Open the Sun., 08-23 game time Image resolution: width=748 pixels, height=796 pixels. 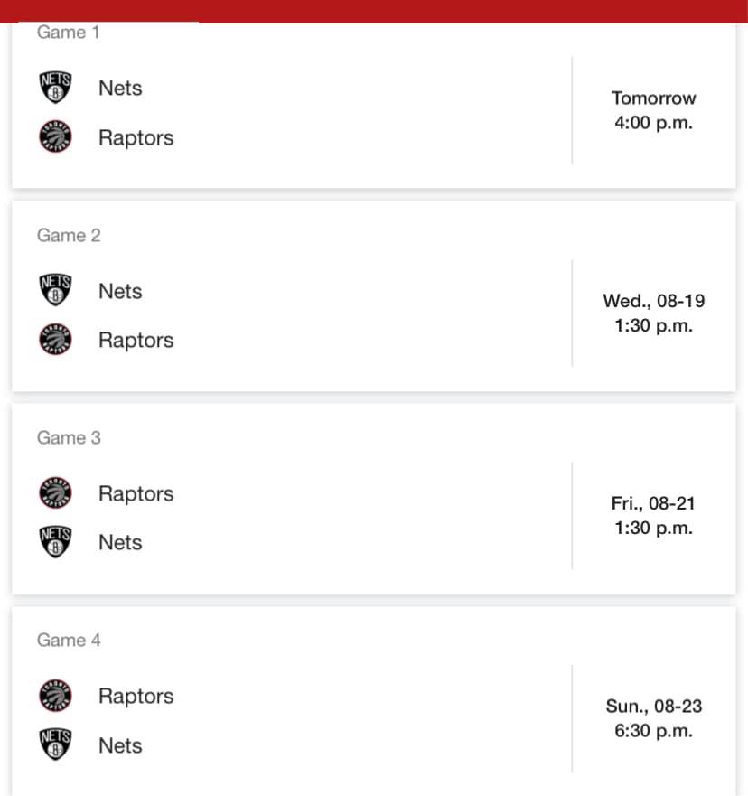(x=654, y=718)
